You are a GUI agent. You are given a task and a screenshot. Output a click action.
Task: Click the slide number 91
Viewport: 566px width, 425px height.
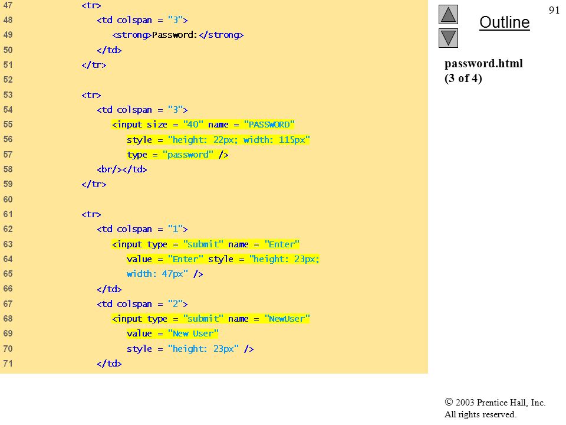point(554,10)
